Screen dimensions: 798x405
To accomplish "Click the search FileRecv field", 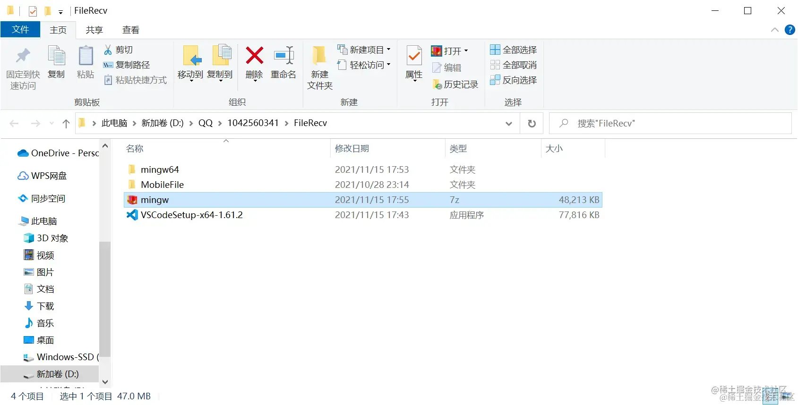I will click(x=670, y=123).
